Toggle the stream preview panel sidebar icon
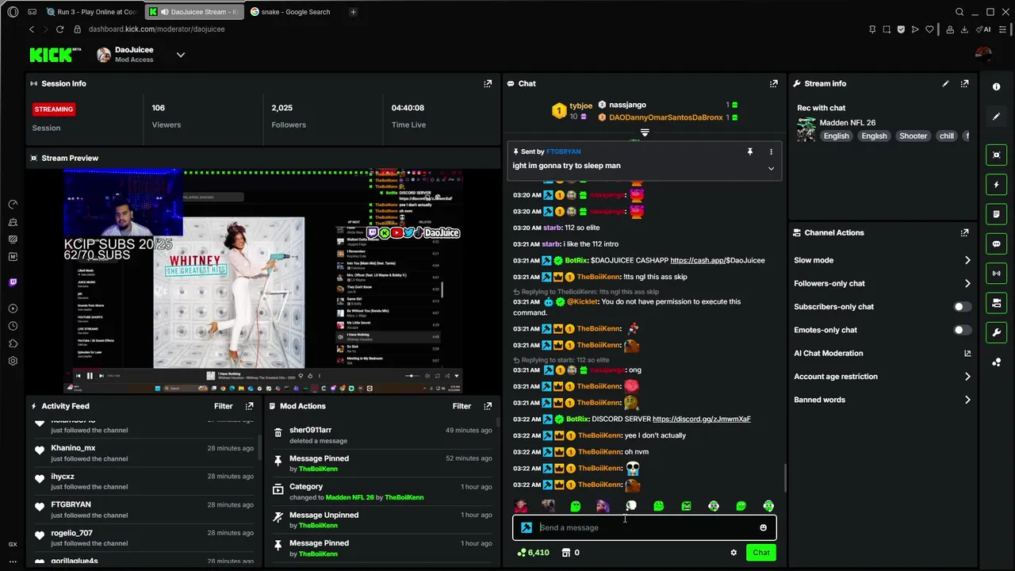1015x571 pixels. (x=997, y=155)
